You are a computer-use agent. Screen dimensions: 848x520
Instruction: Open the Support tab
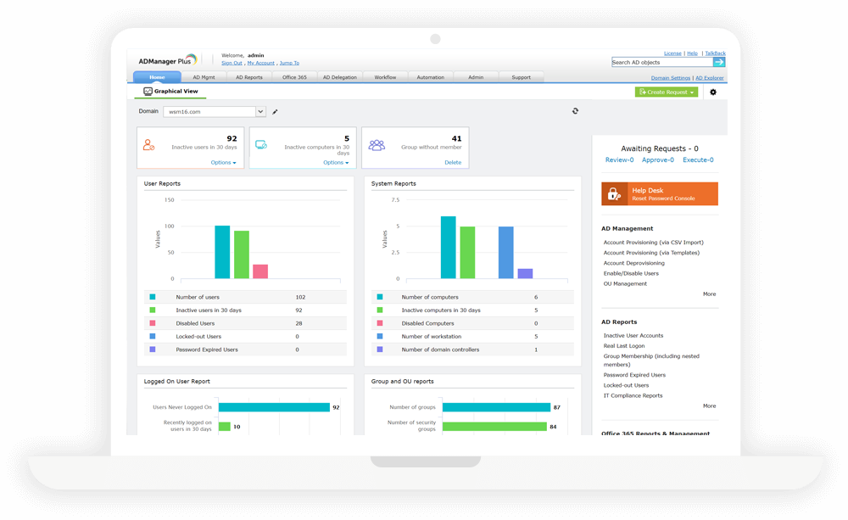(x=521, y=77)
